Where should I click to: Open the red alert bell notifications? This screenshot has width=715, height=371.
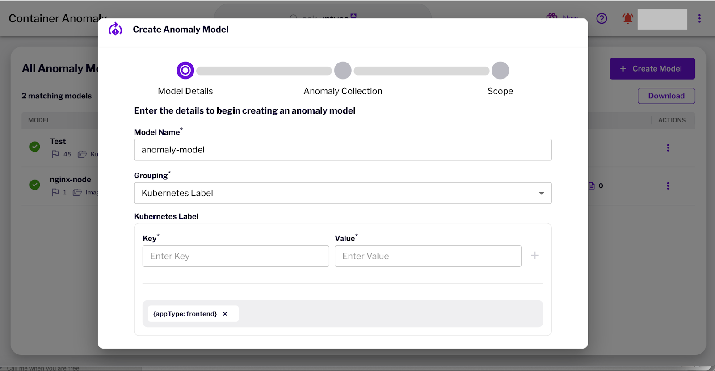click(628, 18)
